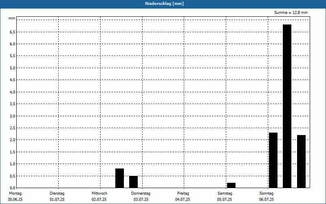Click the '5,0' y-axis value
This screenshot has width=326, height=204.
pyautogui.click(x=12, y=68)
